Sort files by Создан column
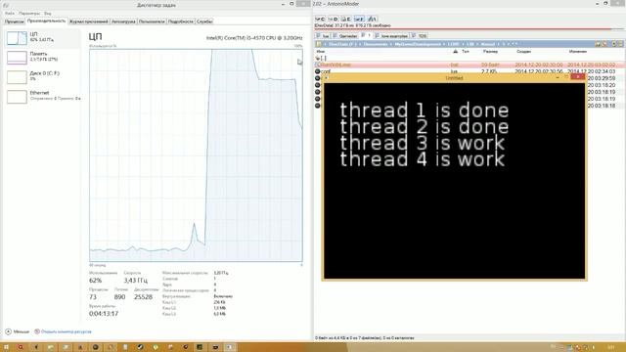This screenshot has width=626, height=352. point(523,52)
